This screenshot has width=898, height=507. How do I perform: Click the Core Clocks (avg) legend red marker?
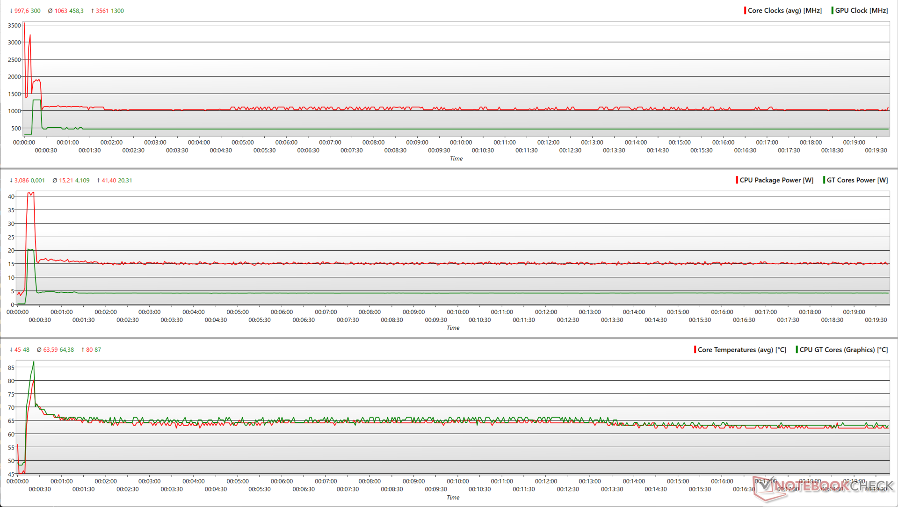[745, 10]
